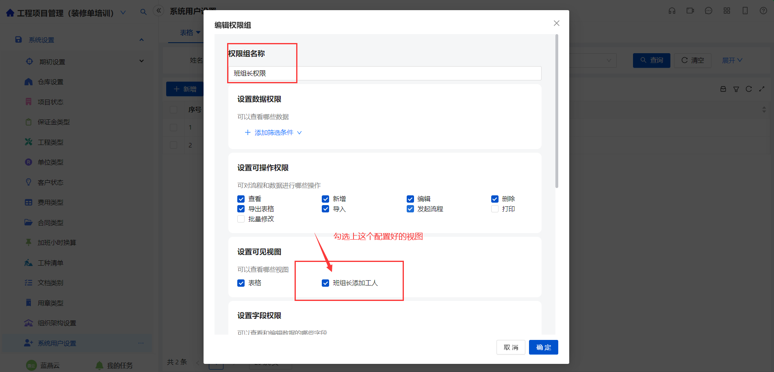Toggle the 导出表格 permission checkbox
This screenshot has height=372, width=774.
241,209
